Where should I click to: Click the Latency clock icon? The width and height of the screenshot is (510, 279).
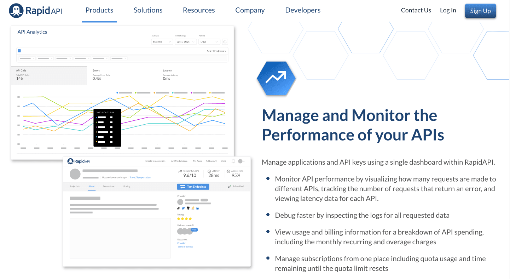(209, 171)
